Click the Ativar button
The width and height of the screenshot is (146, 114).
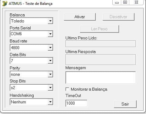(x=80, y=17)
